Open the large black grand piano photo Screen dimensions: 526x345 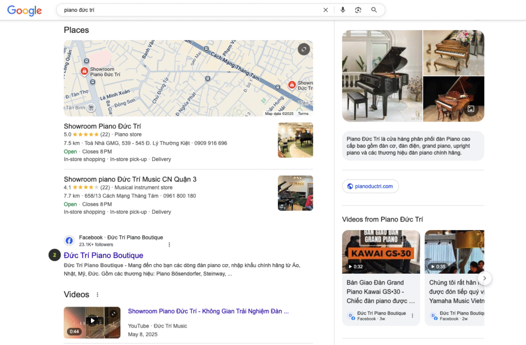click(x=382, y=75)
